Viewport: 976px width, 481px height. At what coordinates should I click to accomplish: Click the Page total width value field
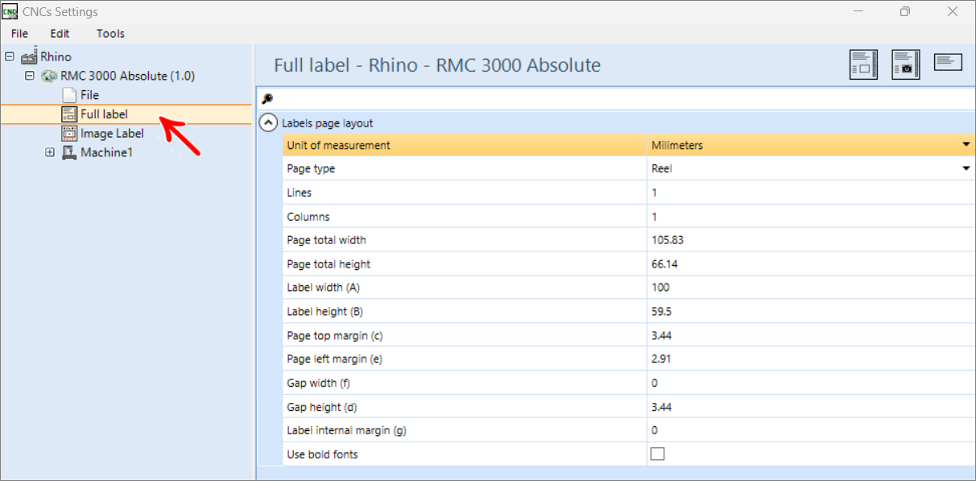810,240
